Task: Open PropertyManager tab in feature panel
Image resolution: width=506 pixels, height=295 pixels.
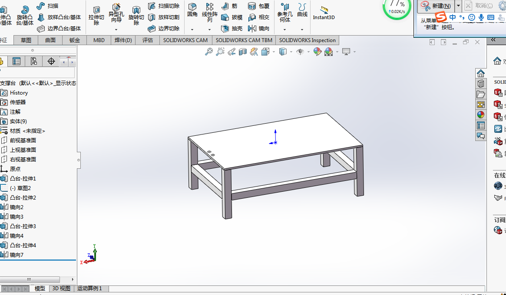Action: (16, 61)
